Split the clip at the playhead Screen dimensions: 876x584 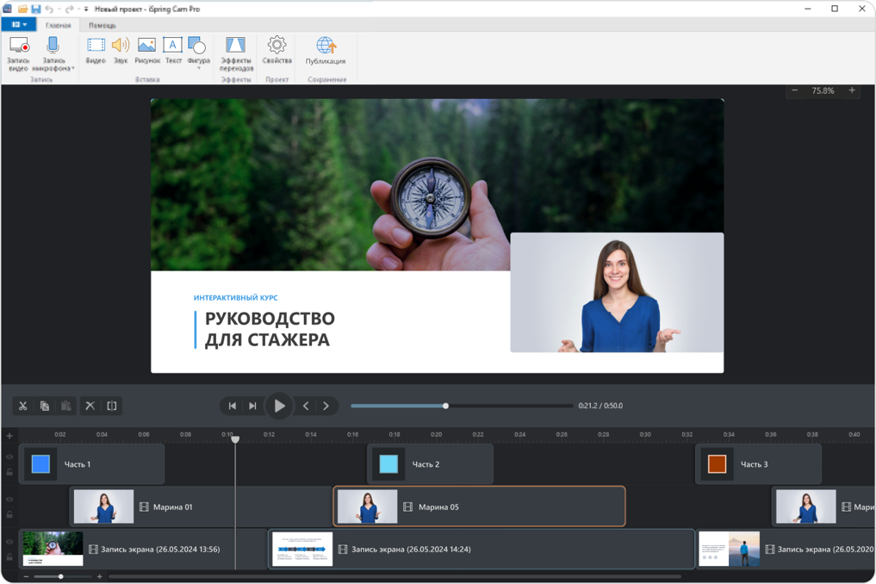click(112, 406)
